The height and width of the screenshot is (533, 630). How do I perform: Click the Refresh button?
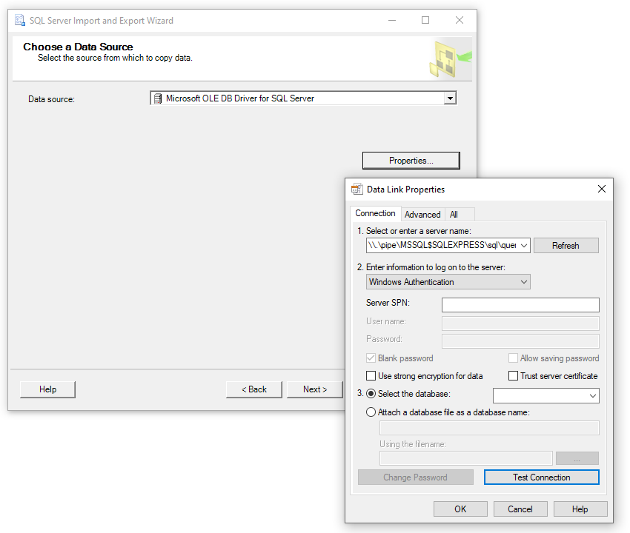566,245
